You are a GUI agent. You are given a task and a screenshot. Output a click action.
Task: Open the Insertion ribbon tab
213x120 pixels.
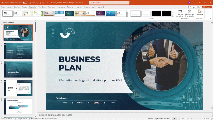tap(17, 7)
